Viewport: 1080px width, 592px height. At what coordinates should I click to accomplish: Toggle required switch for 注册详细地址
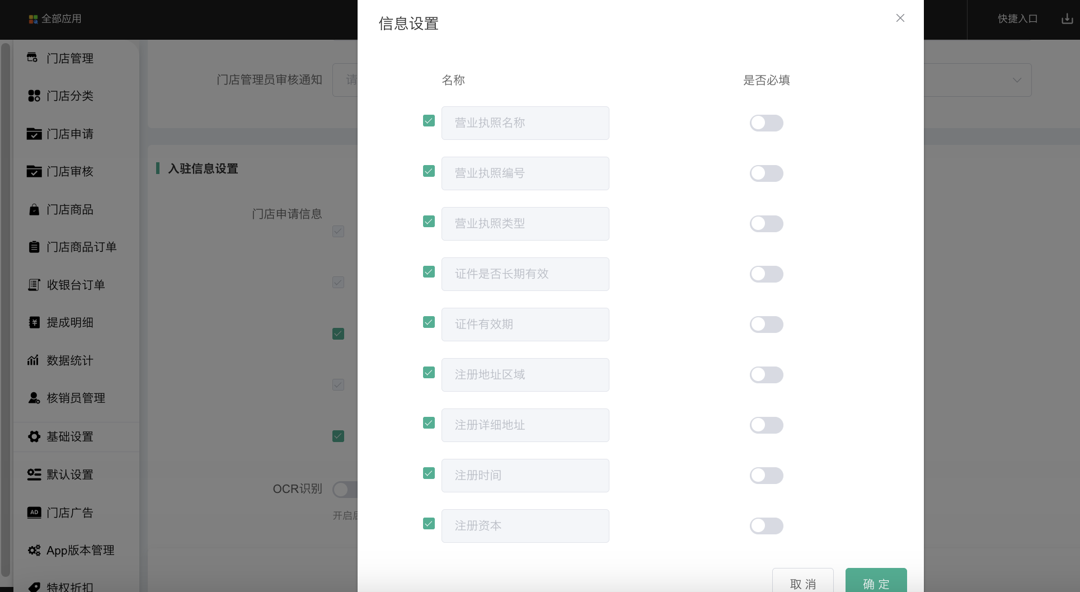(x=766, y=425)
